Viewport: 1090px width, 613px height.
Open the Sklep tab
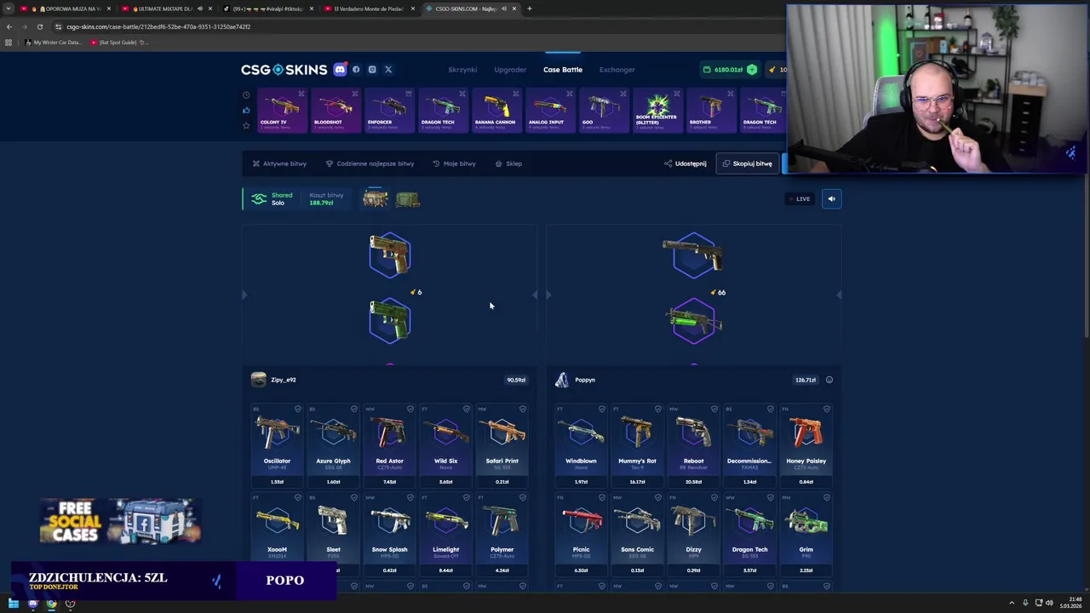tap(508, 163)
